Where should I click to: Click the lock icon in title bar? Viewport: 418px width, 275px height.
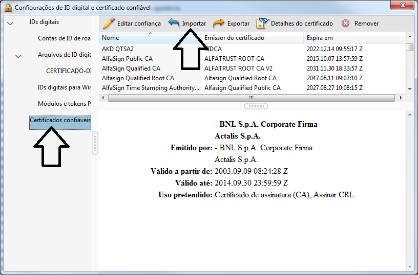pyautogui.click(x=8, y=8)
